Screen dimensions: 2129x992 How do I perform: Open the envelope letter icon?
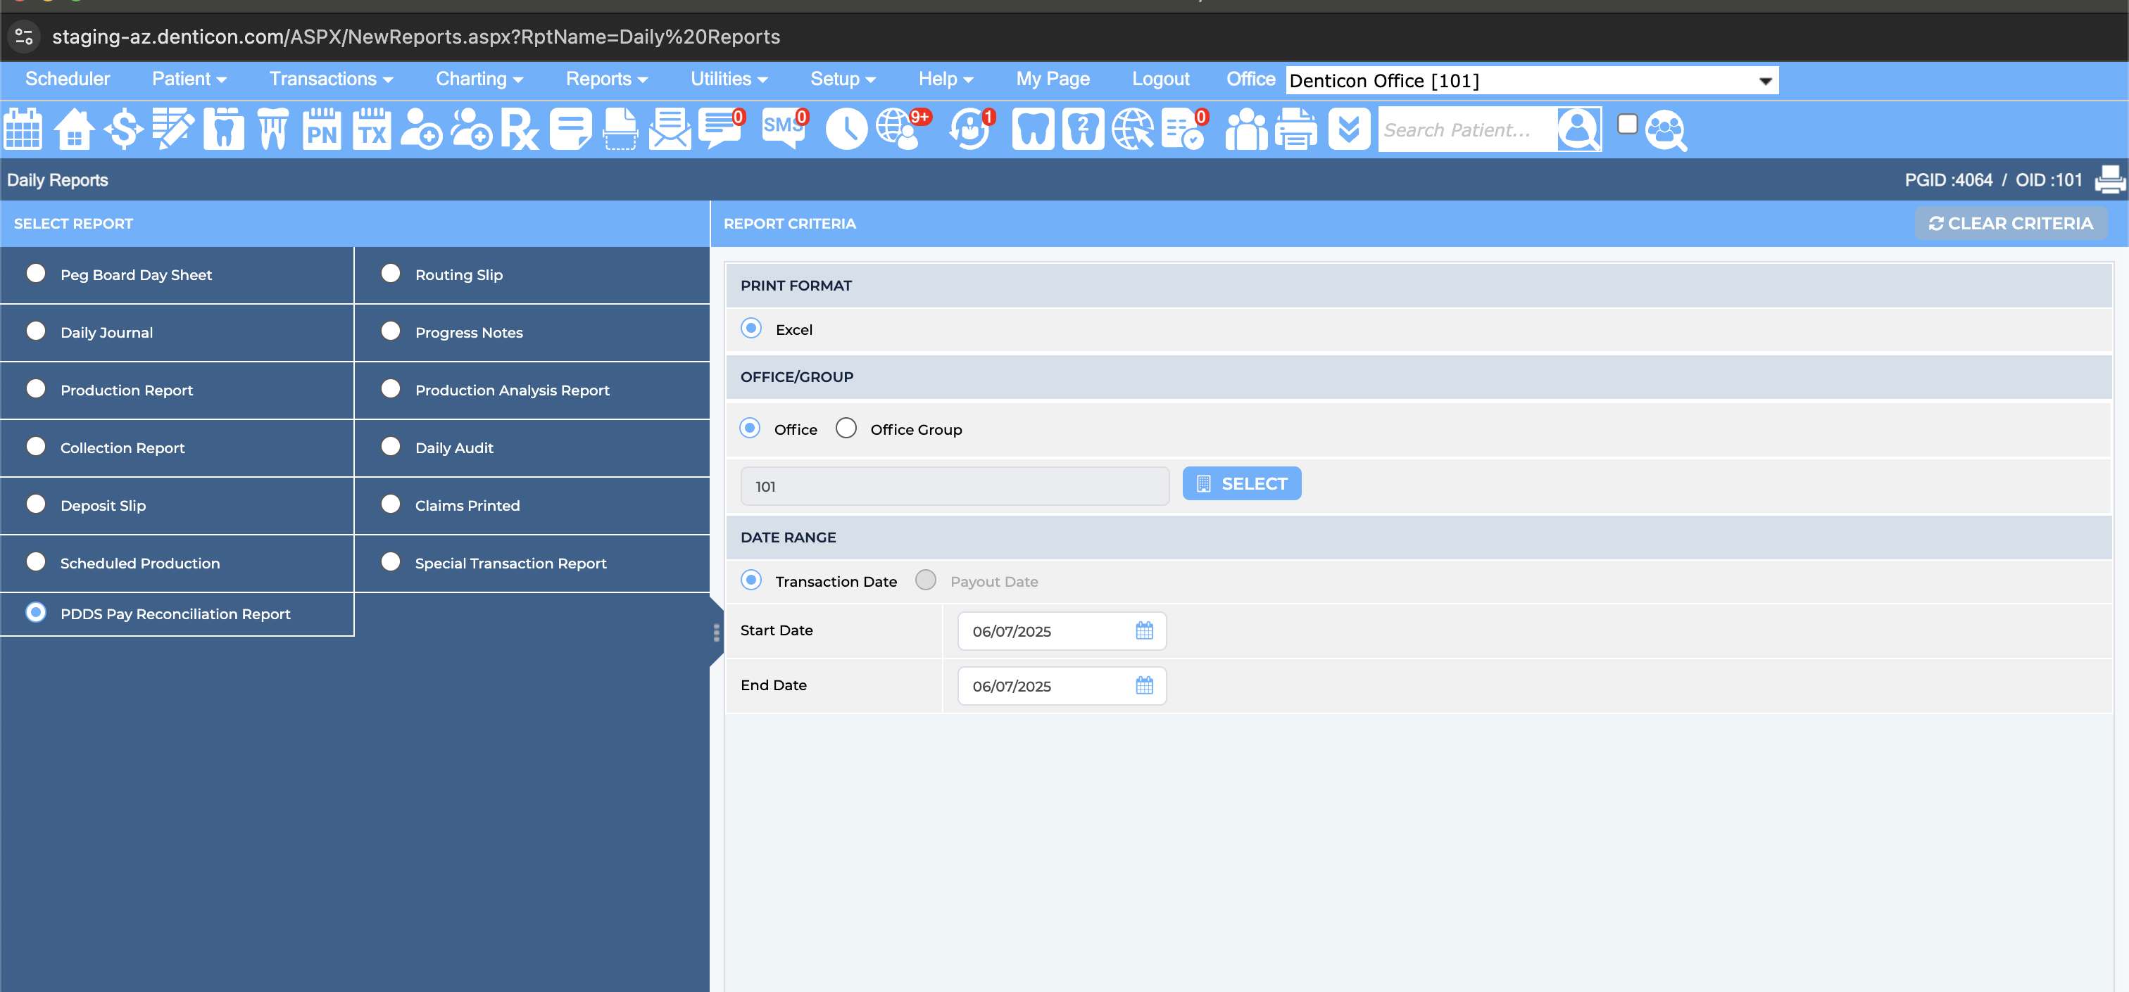[670, 129]
